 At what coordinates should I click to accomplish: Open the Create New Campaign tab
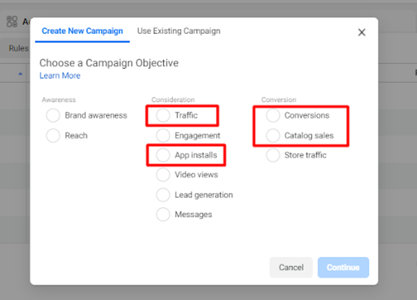(83, 31)
